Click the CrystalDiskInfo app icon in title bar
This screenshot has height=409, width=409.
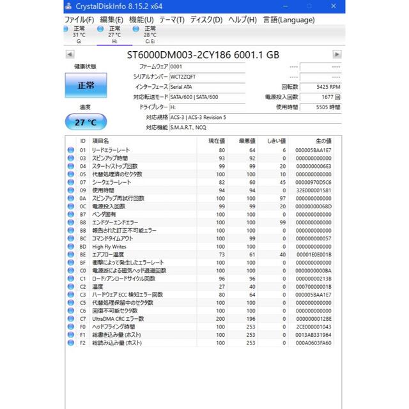68,6
